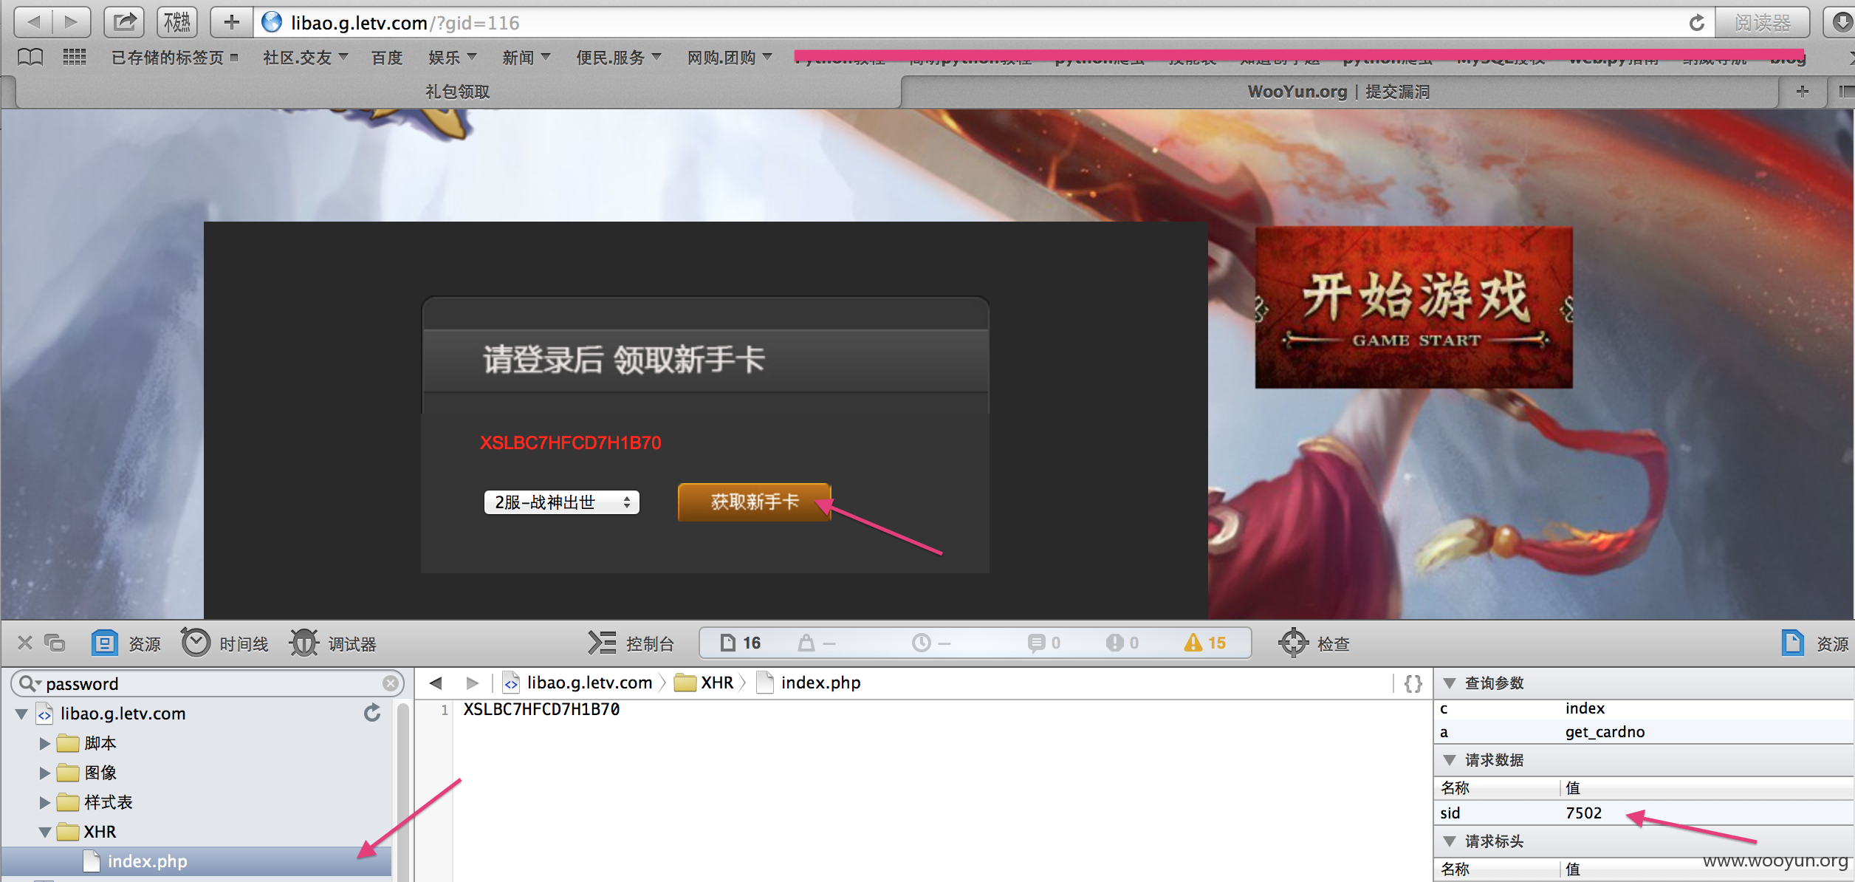
Task: Close the web inspector
Action: [x=25, y=643]
